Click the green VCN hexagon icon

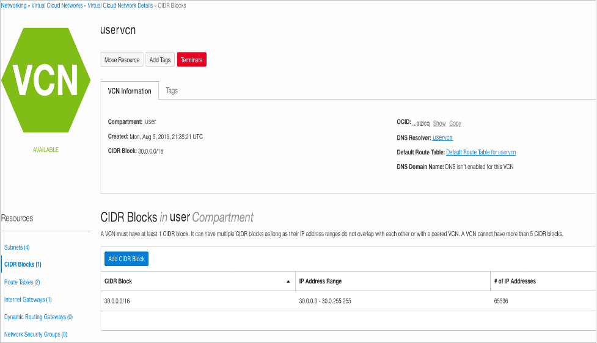pos(46,80)
